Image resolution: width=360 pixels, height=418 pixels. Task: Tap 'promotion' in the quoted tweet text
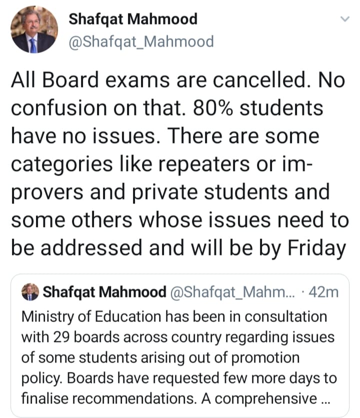point(265,358)
